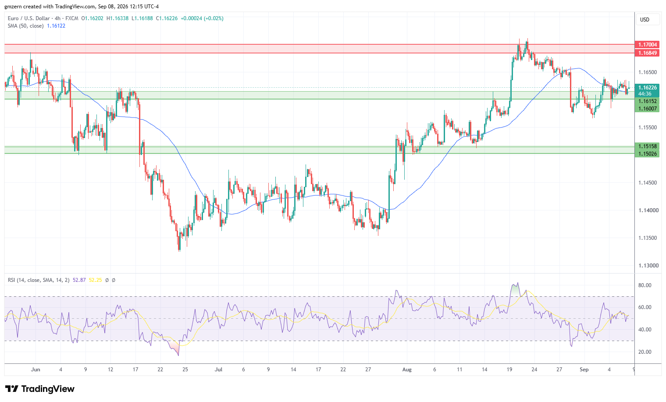Select the 1.16152 green price label
This screenshot has height=402, width=666.
click(x=647, y=101)
